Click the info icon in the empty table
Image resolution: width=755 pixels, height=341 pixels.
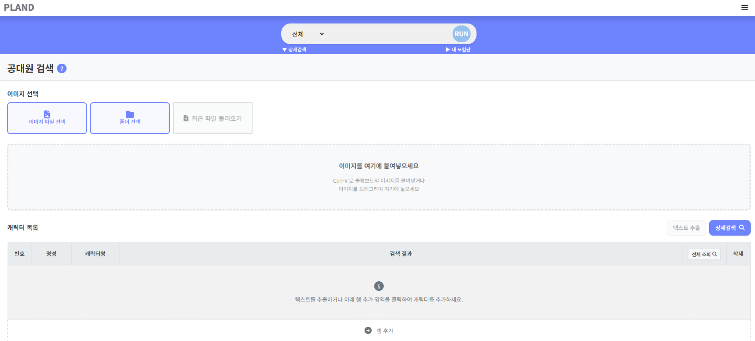(x=378, y=286)
